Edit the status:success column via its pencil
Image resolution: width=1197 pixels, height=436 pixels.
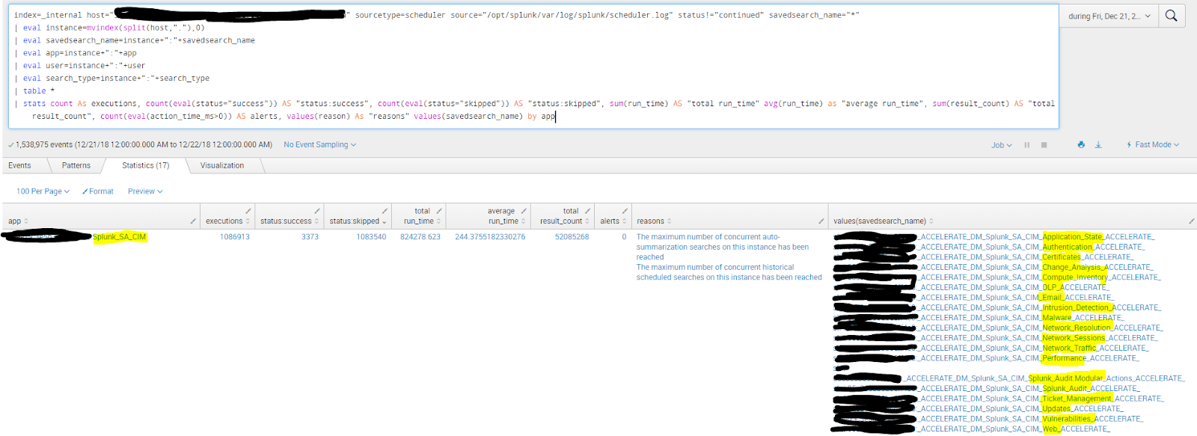click(317, 211)
